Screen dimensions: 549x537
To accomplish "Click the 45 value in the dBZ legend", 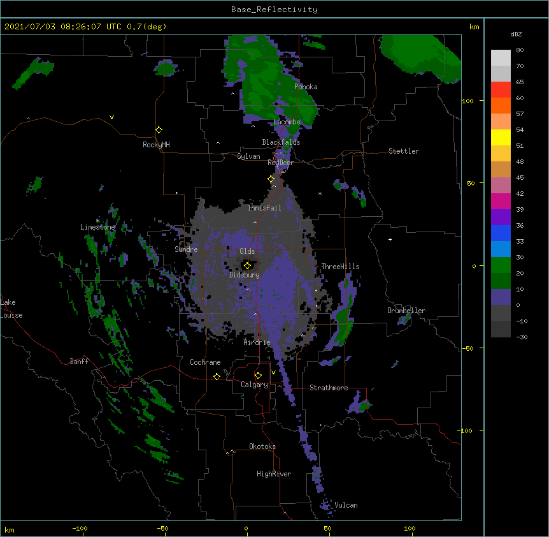I will coord(520,178).
